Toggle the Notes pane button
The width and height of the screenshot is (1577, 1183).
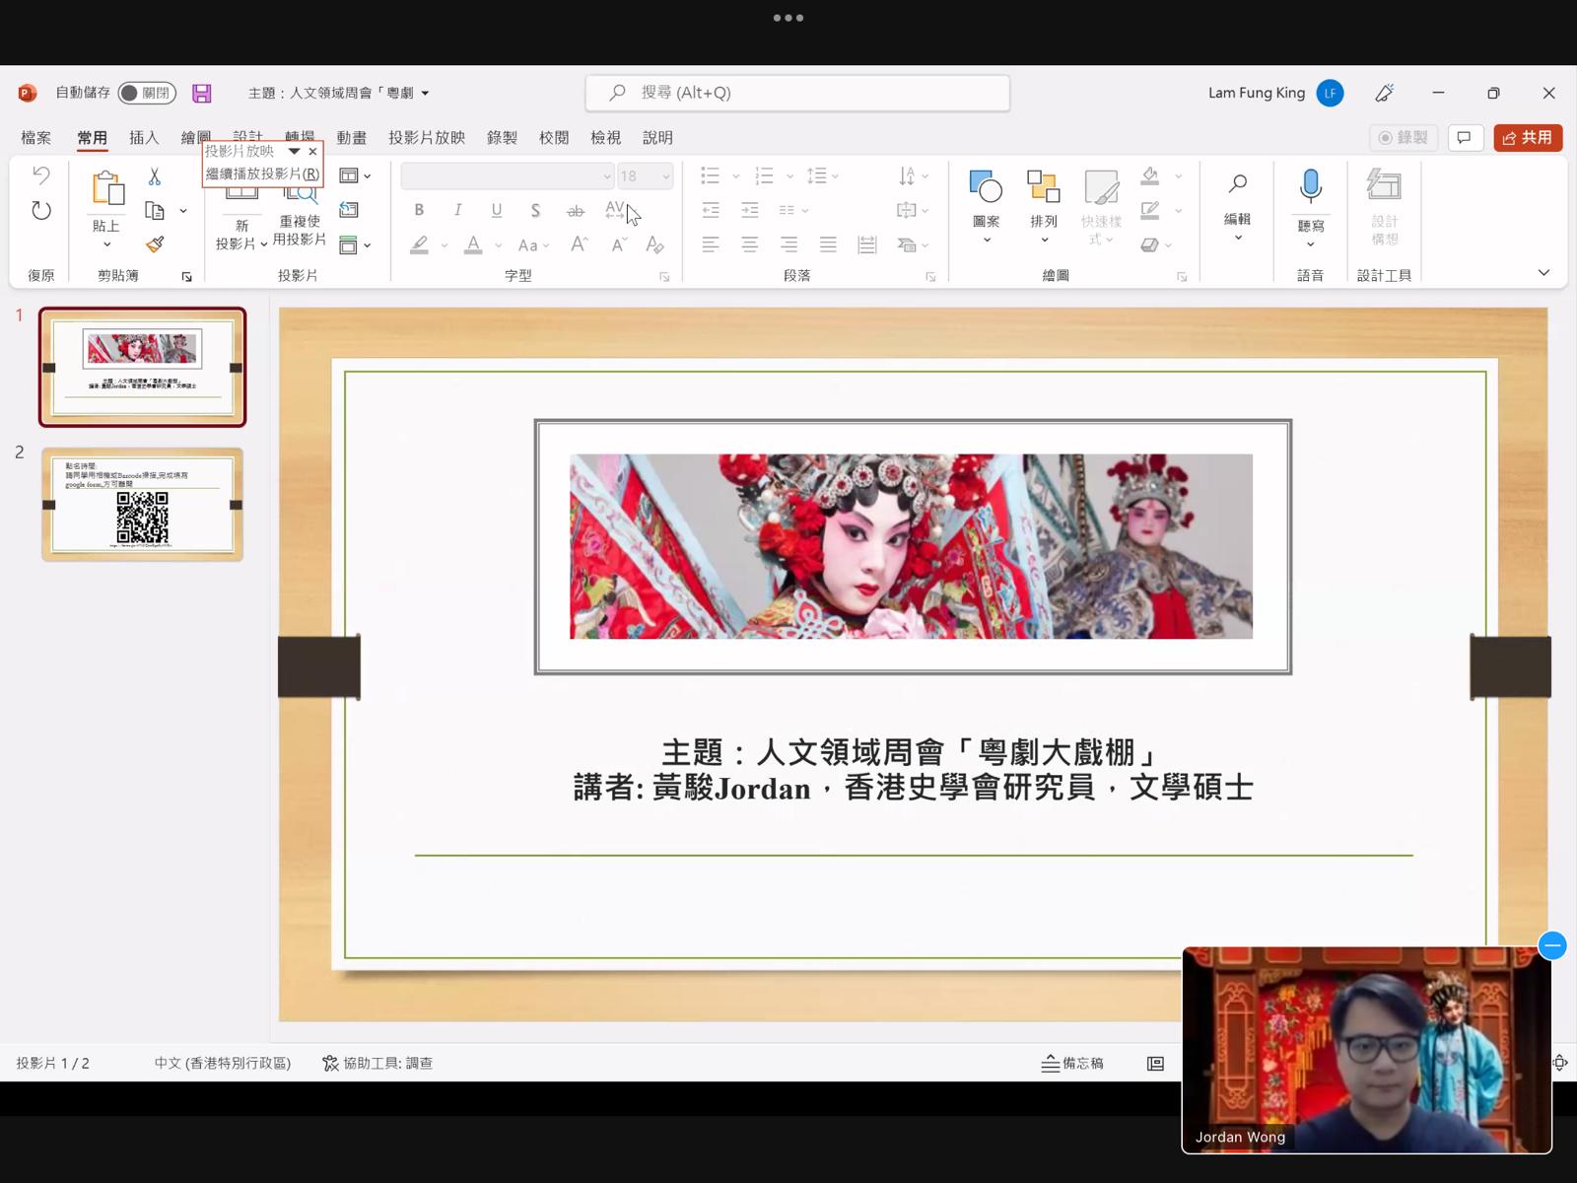(1072, 1063)
